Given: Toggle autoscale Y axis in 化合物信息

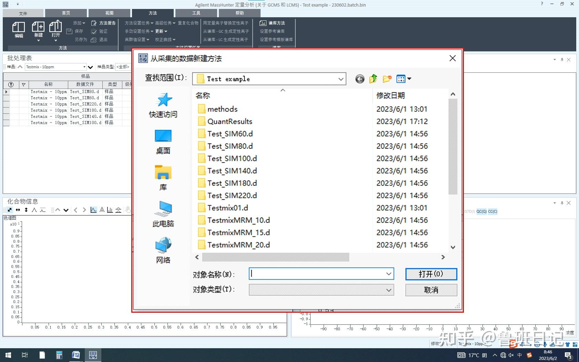Looking at the screenshot, I should [26, 210].
